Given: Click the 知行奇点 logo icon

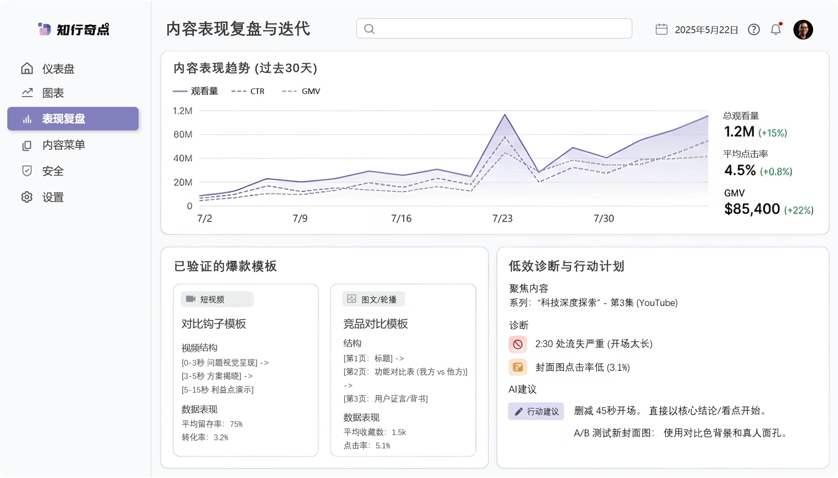Looking at the screenshot, I should click(44, 29).
